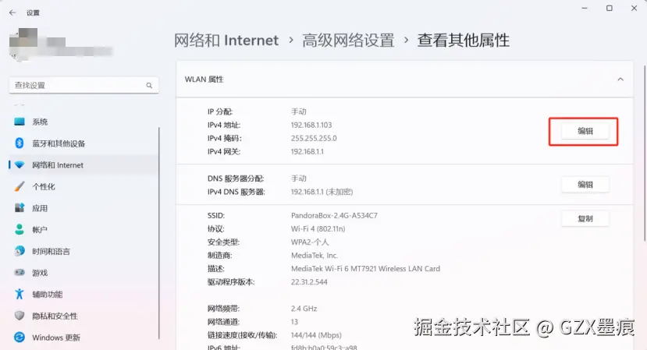Click manufacturer value MediaTek, Inc.

pyautogui.click(x=315, y=255)
